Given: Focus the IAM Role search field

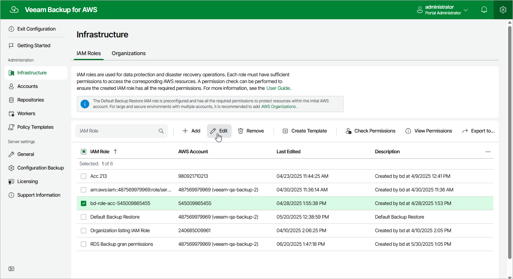Looking at the screenshot, I should click(121, 131).
